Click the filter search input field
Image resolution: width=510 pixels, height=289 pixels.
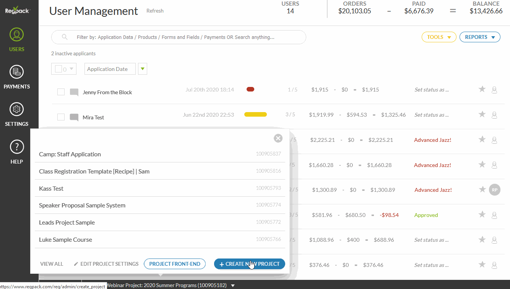click(179, 37)
